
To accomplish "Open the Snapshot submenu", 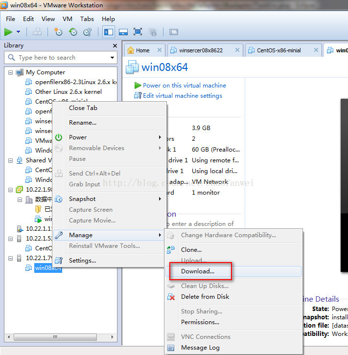I will pos(110,199).
